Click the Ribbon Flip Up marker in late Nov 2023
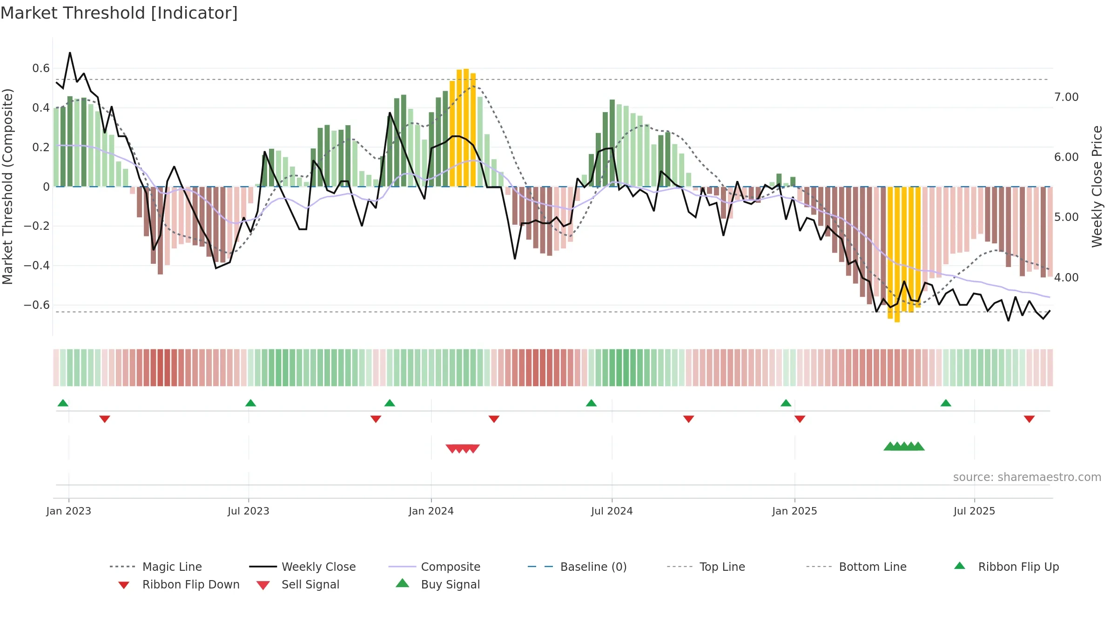Image resolution: width=1117 pixels, height=628 pixels. pos(390,403)
